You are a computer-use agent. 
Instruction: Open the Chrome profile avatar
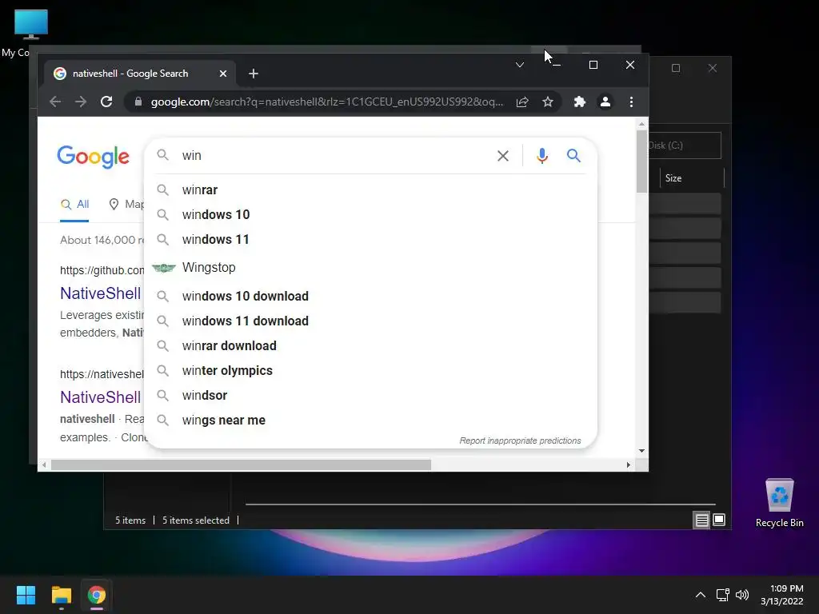(x=605, y=102)
